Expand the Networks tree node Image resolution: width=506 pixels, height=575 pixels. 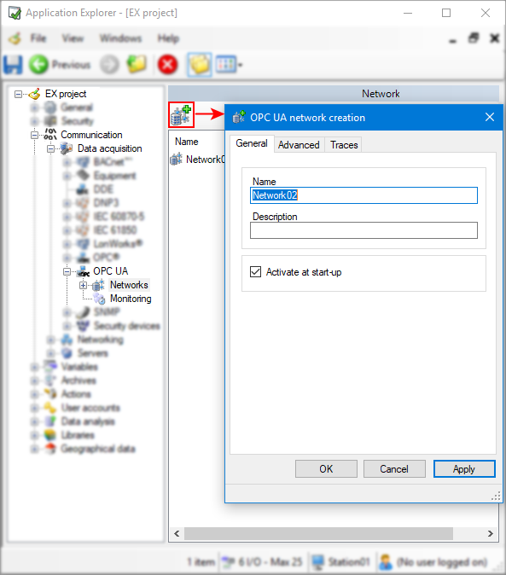[x=84, y=285]
